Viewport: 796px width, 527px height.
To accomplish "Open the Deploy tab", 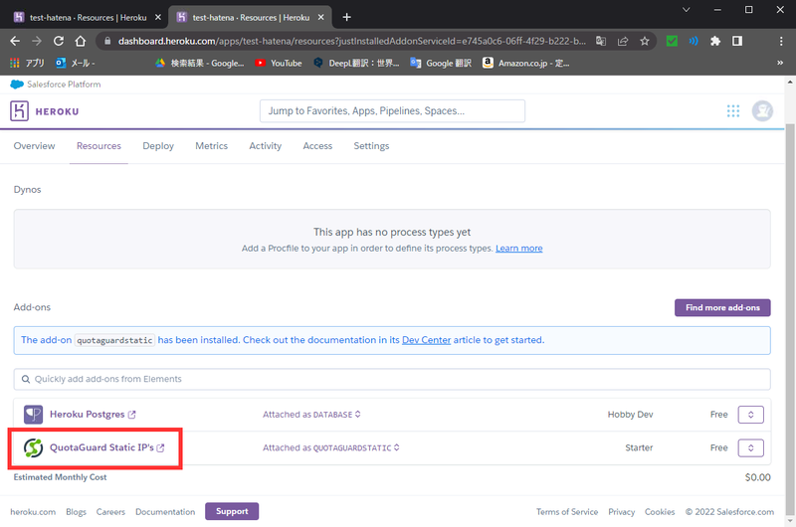I will 158,146.
